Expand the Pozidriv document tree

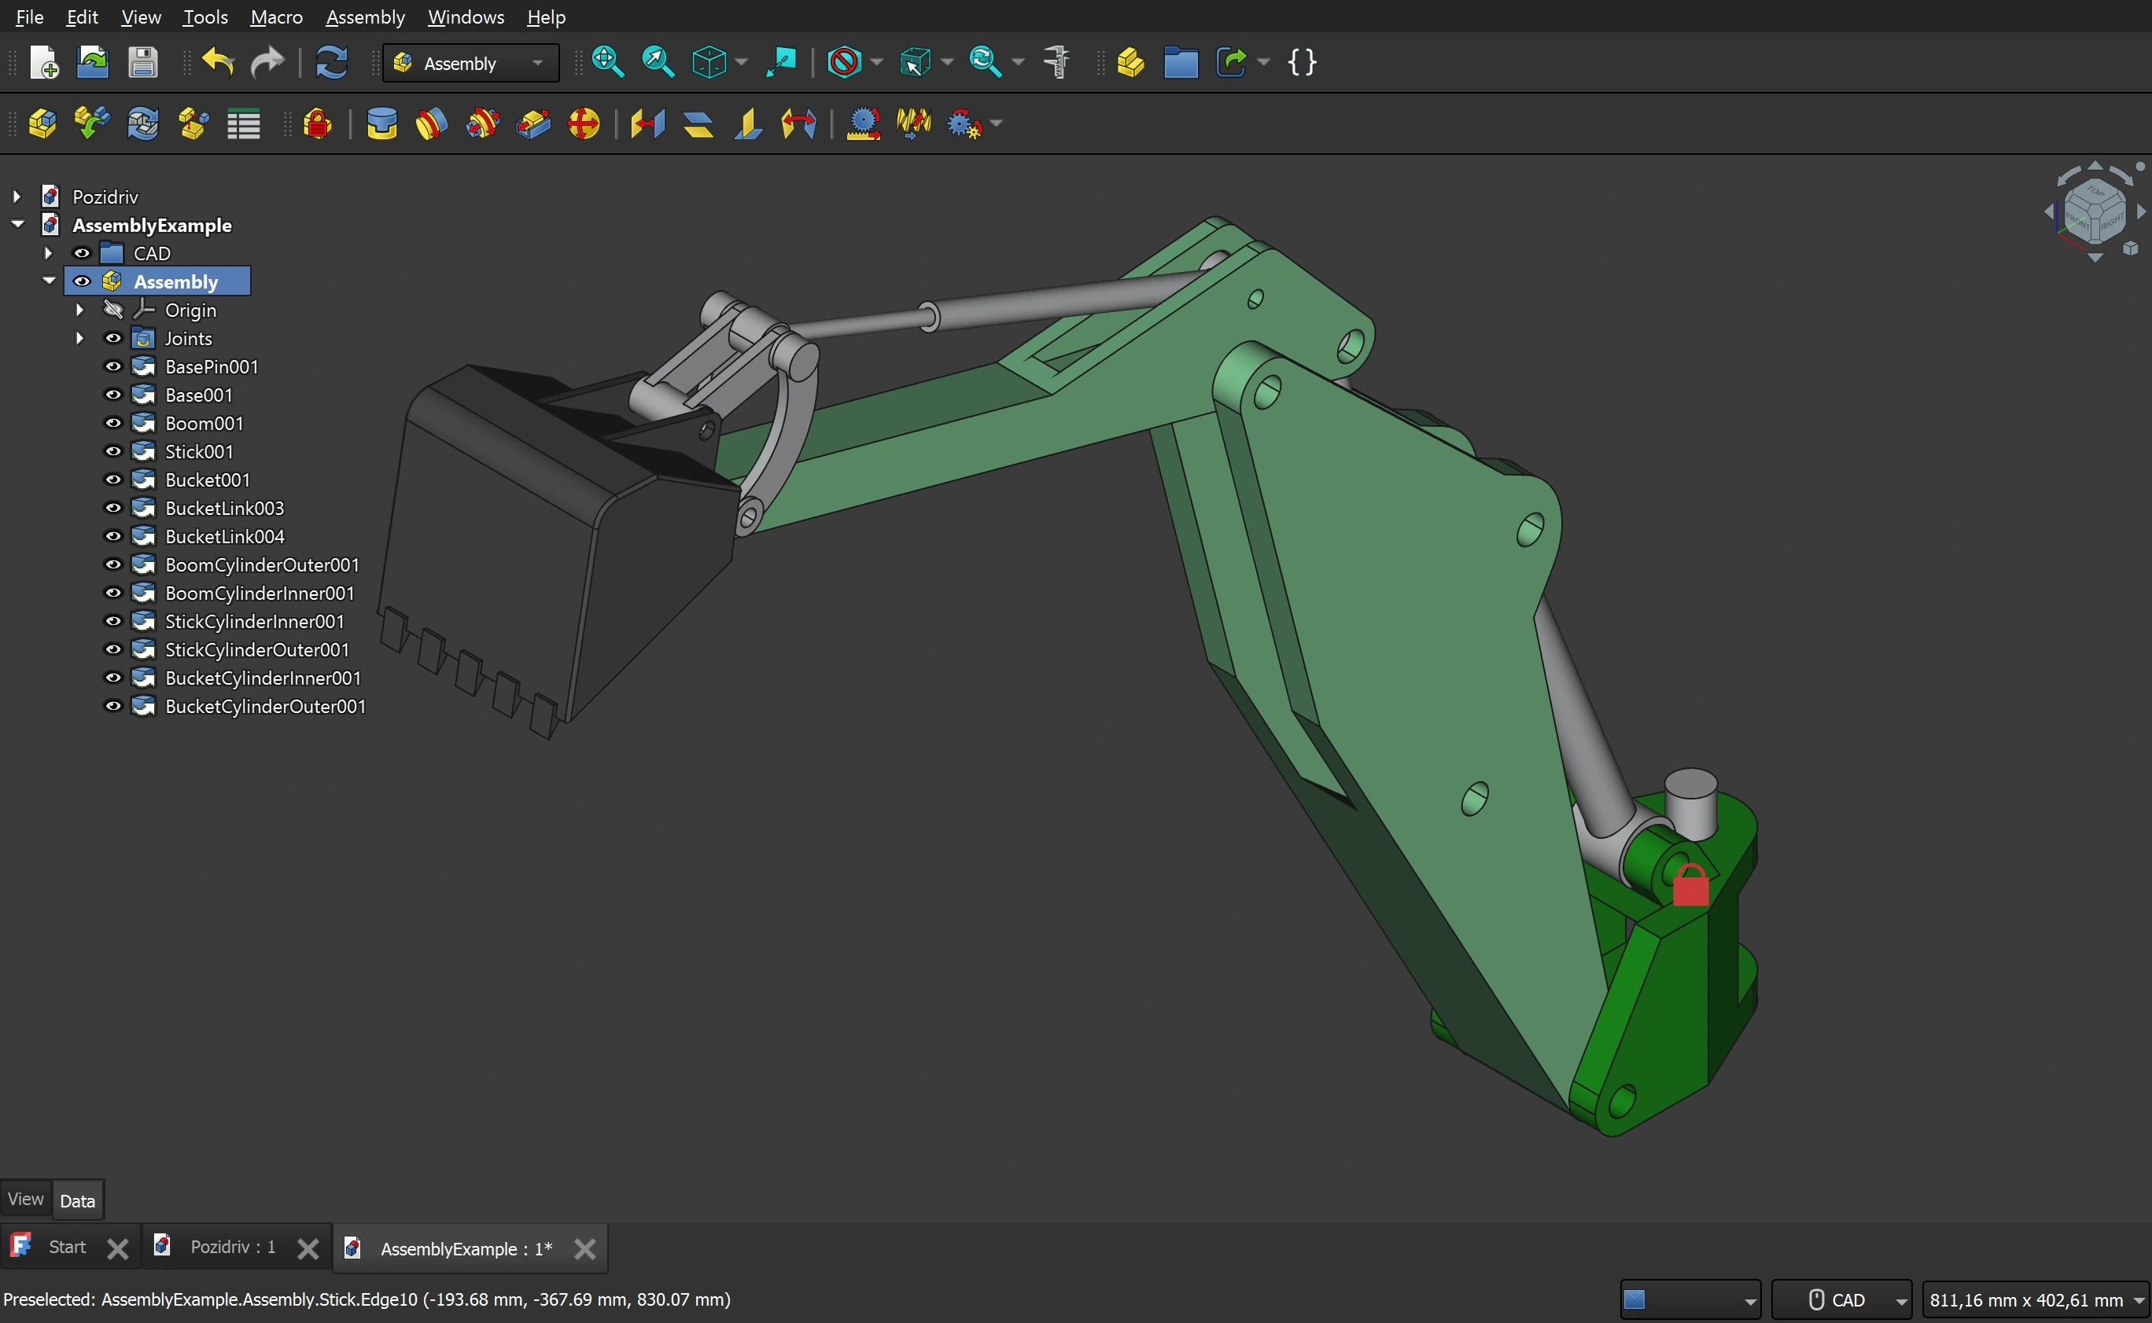17,196
